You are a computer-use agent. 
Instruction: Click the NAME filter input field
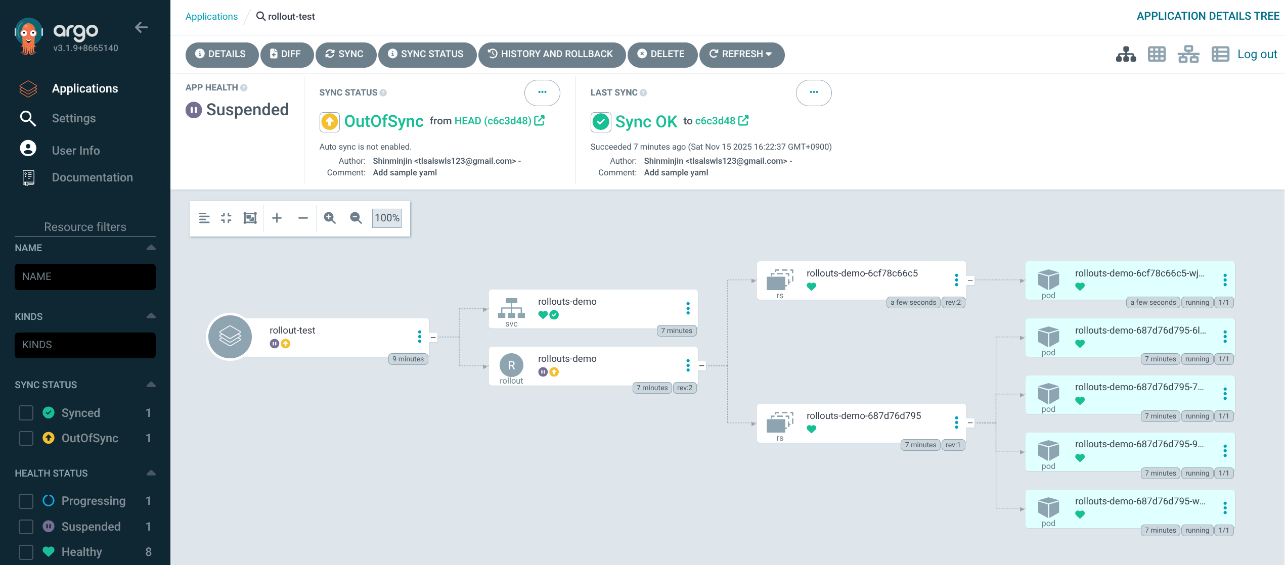click(85, 276)
